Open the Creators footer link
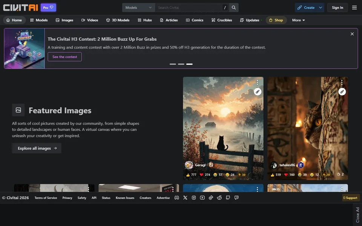Screen dimensions: 362x226 146,198
